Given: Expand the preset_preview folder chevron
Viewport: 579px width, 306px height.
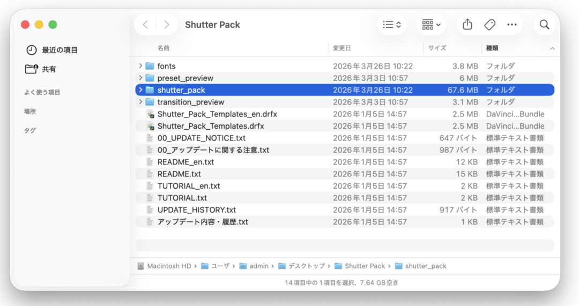Looking at the screenshot, I should [x=140, y=78].
